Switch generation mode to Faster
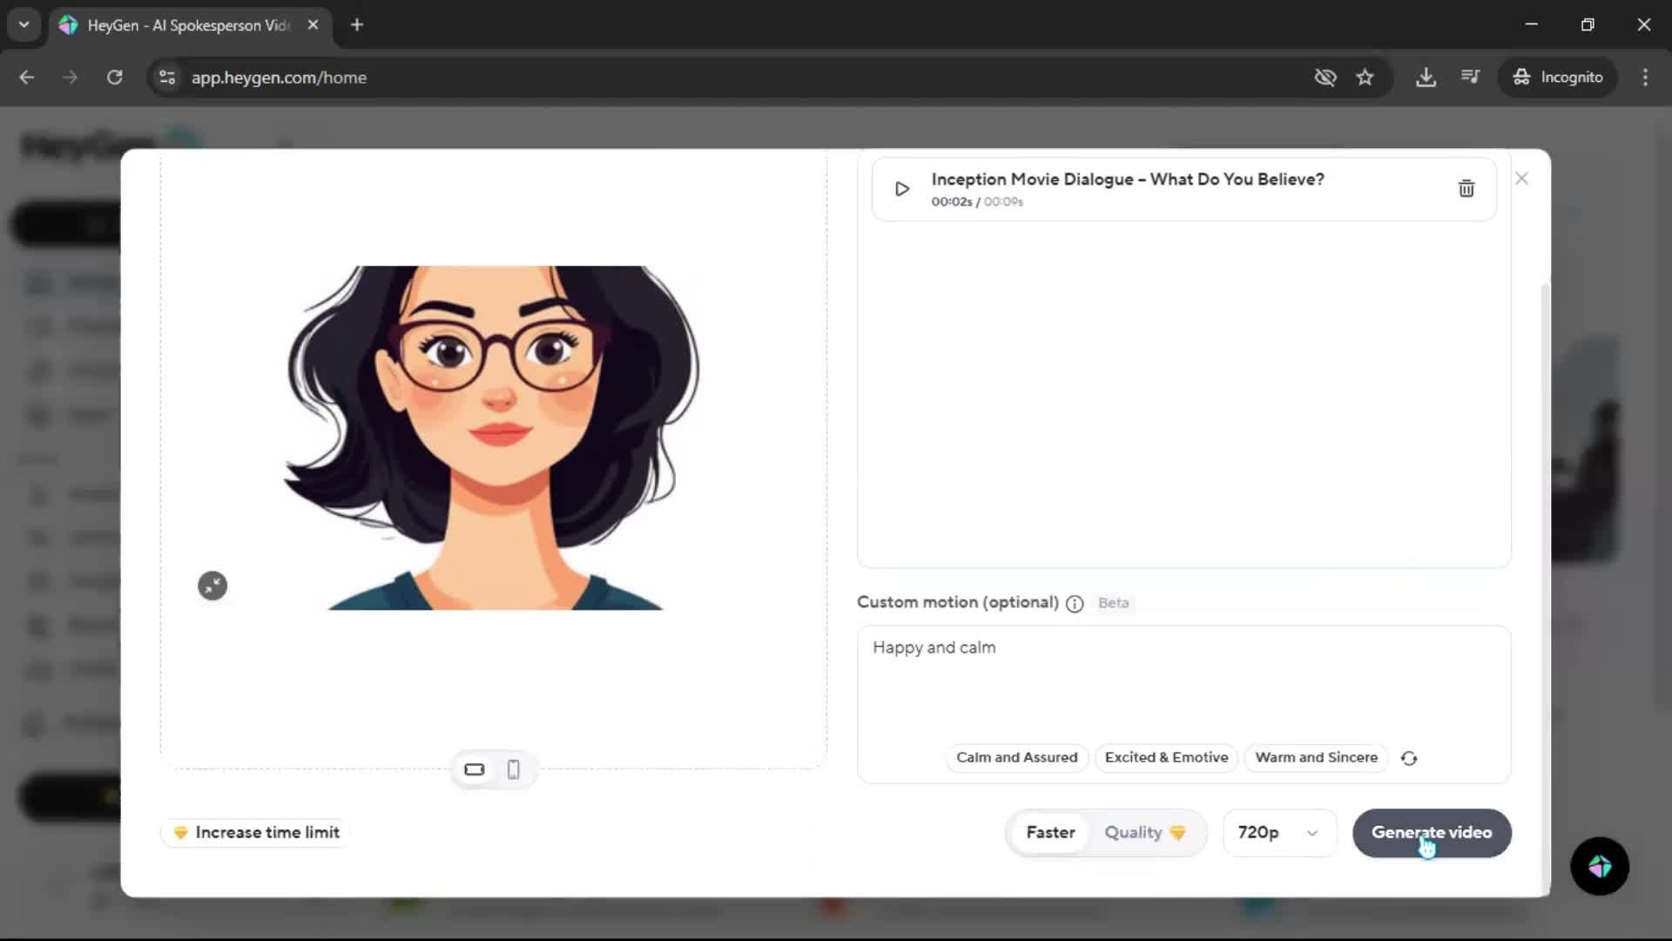The height and width of the screenshot is (941, 1672). click(x=1050, y=832)
